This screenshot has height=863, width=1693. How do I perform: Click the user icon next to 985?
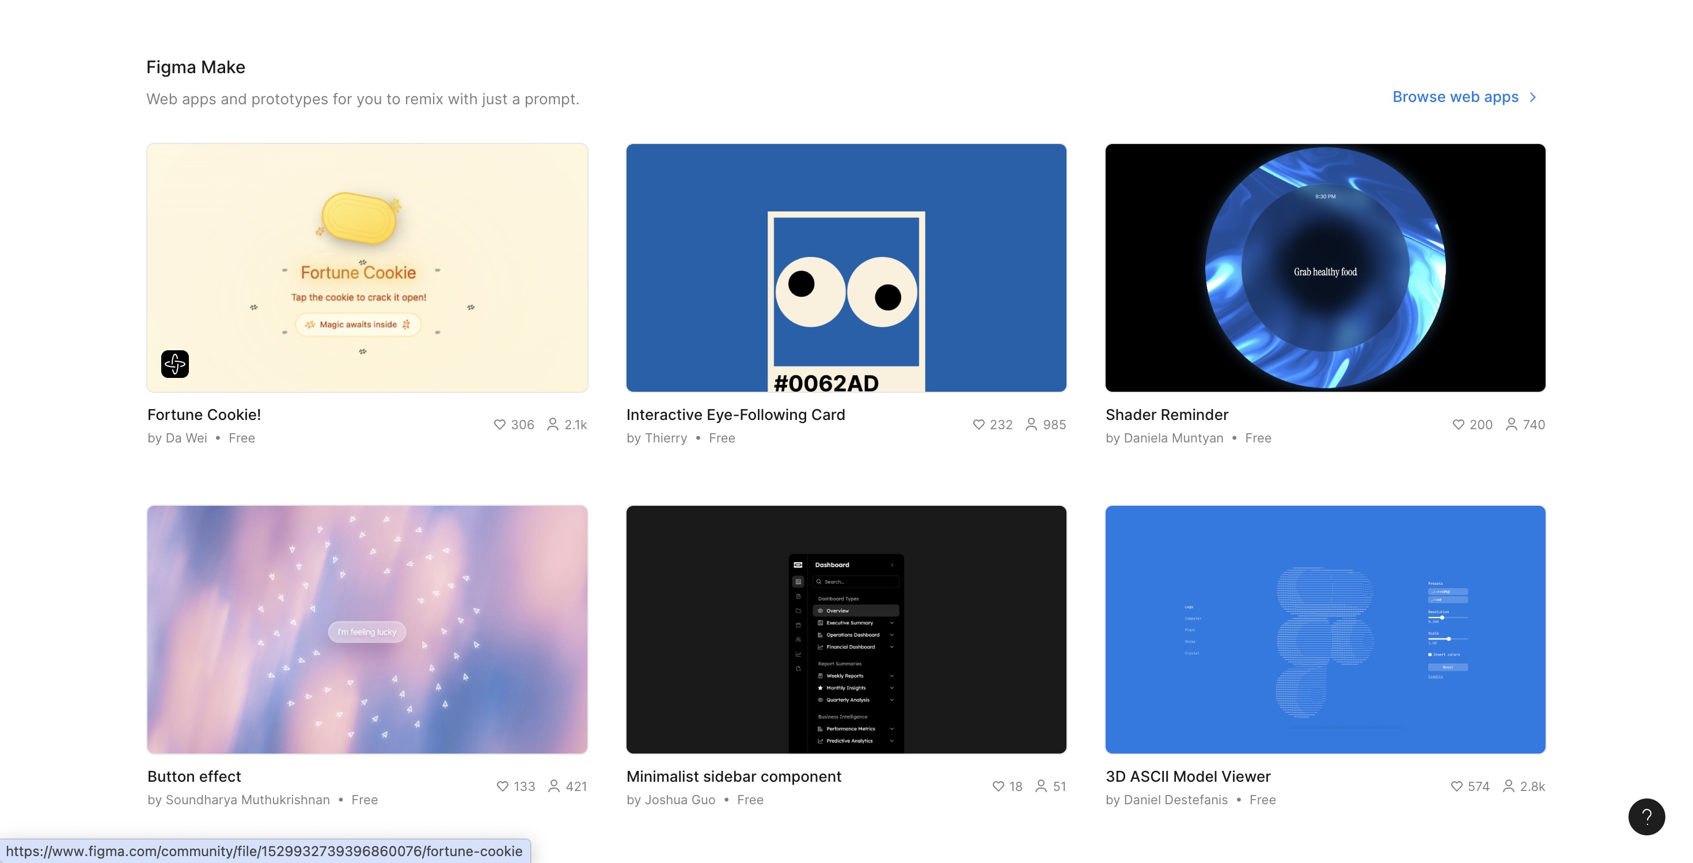pyautogui.click(x=1031, y=425)
